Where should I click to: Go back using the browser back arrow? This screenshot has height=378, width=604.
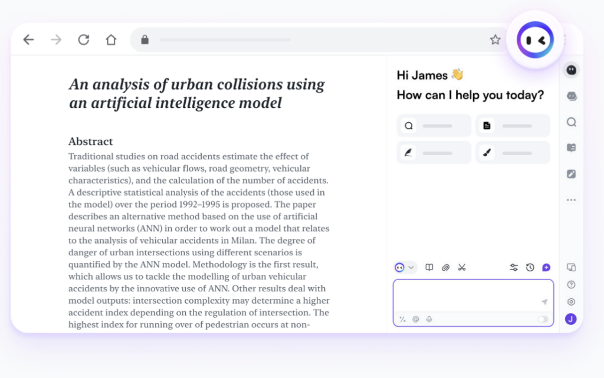click(28, 40)
